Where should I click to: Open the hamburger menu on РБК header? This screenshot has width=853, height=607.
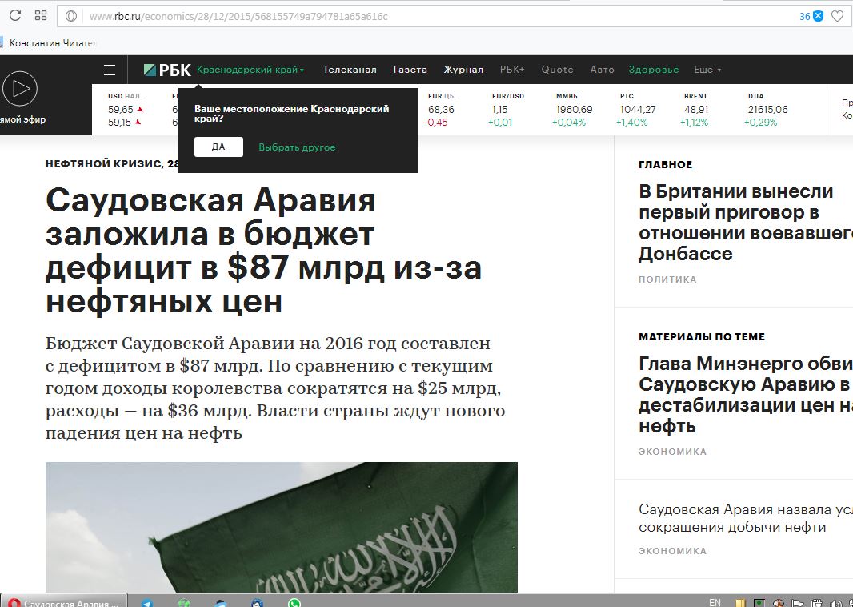tap(110, 70)
